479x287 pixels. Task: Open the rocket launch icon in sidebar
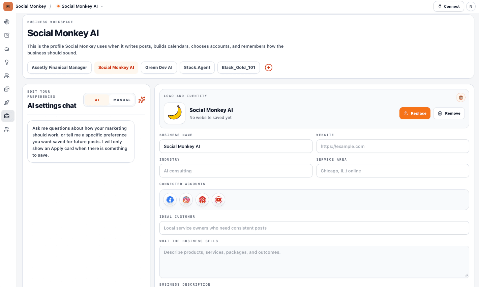tap(7, 102)
